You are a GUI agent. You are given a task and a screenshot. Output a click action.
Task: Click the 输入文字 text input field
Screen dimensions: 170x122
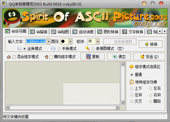(36, 41)
